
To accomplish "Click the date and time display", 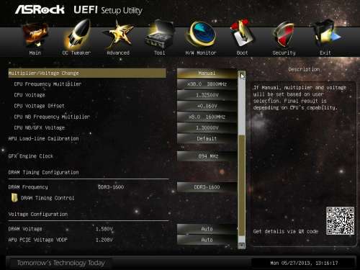I will [x=304, y=263].
